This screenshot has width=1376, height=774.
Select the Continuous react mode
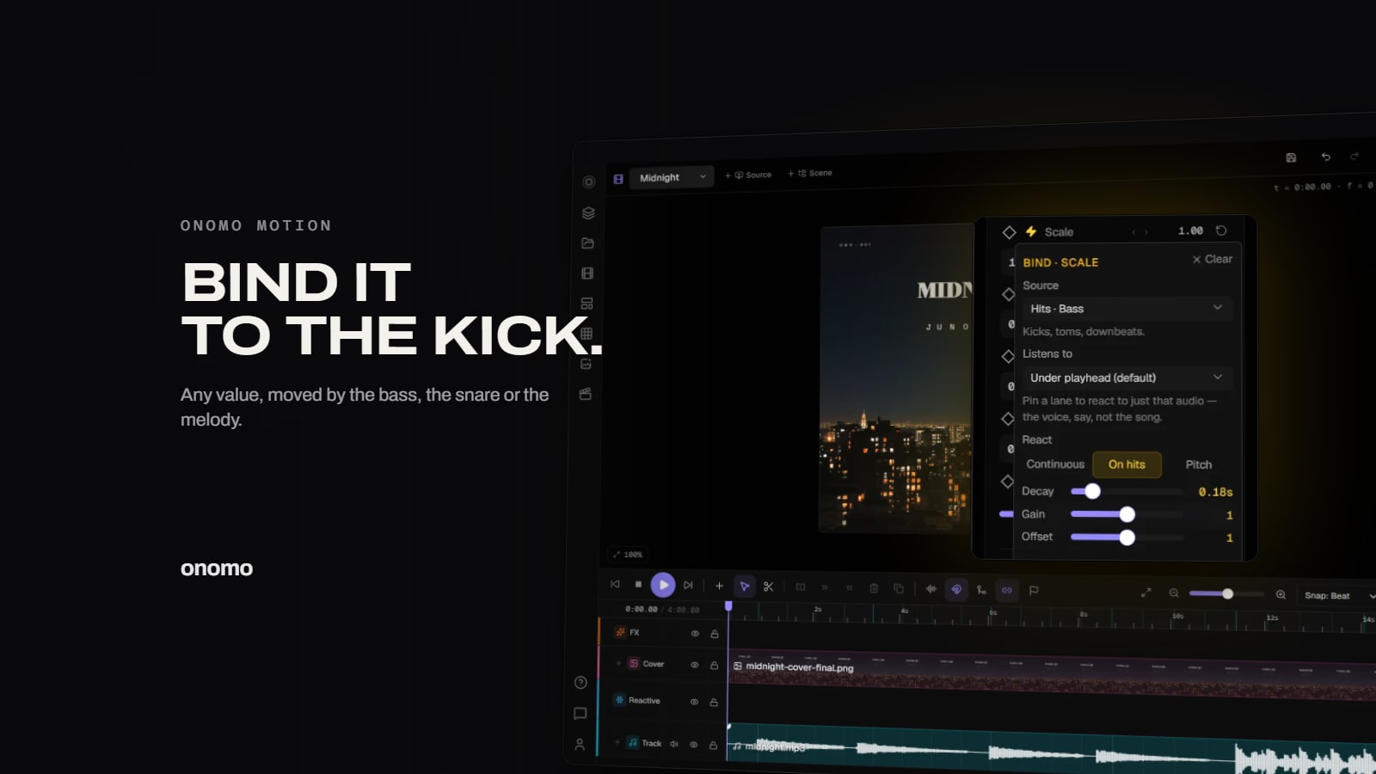pyautogui.click(x=1055, y=464)
